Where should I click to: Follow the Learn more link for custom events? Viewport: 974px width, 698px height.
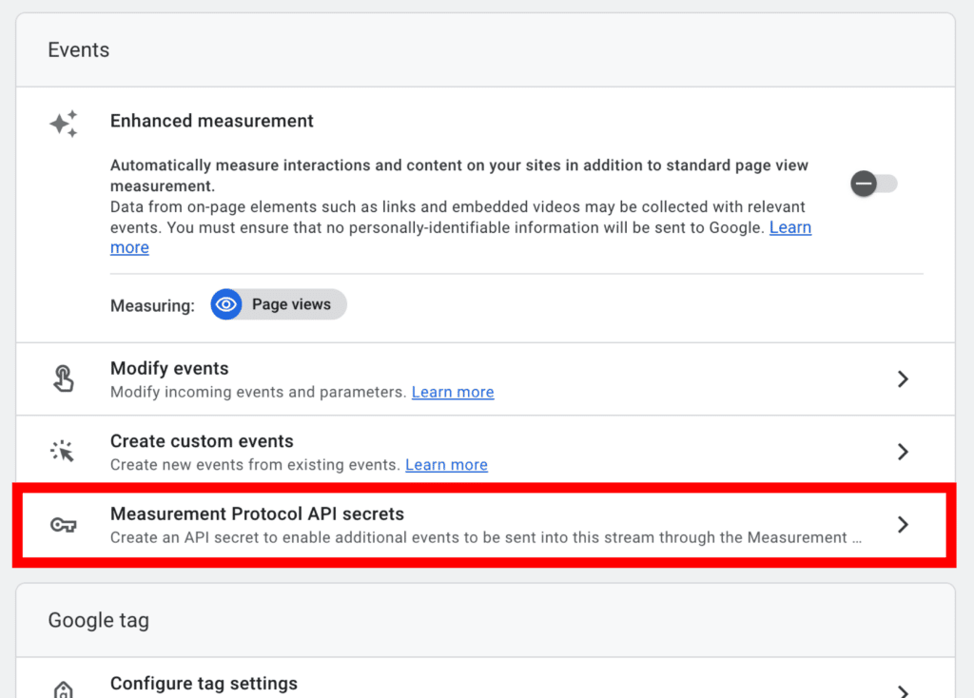(446, 465)
